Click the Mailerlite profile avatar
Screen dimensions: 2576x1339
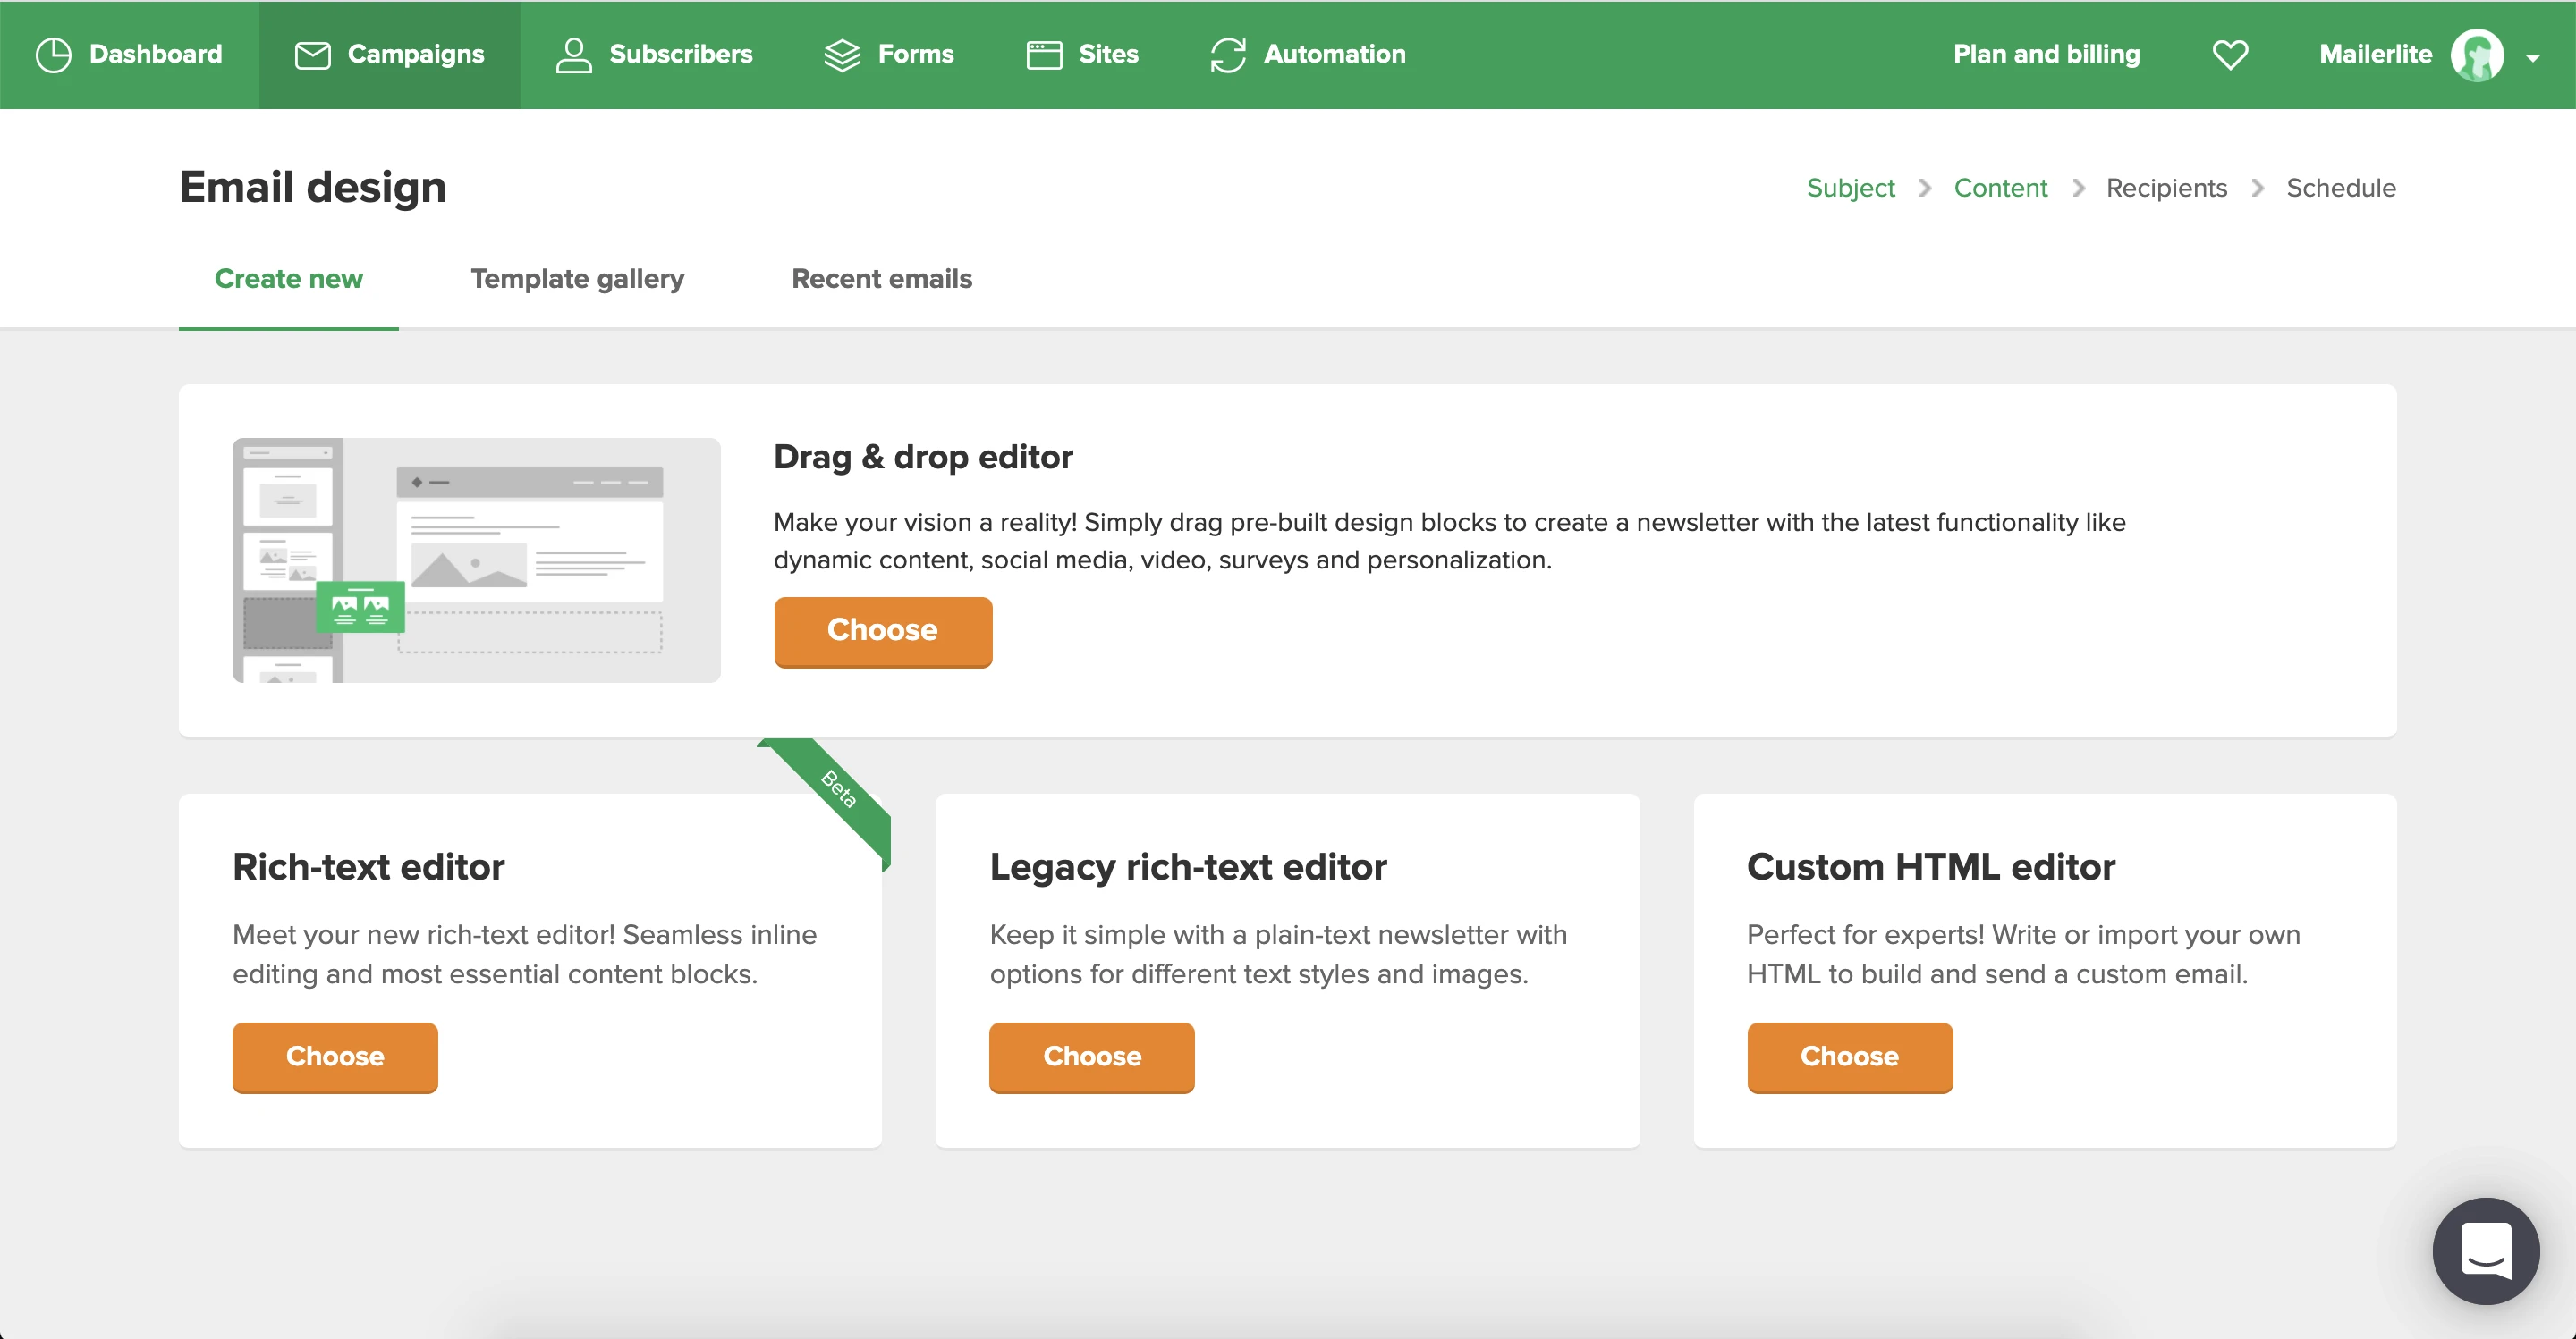2476,55
